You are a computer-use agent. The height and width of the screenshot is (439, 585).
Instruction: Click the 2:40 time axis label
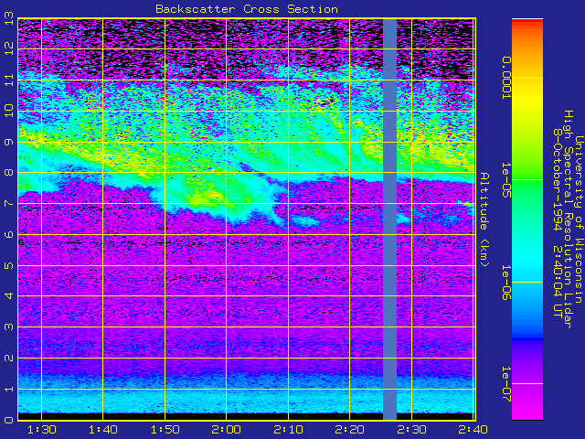click(473, 430)
